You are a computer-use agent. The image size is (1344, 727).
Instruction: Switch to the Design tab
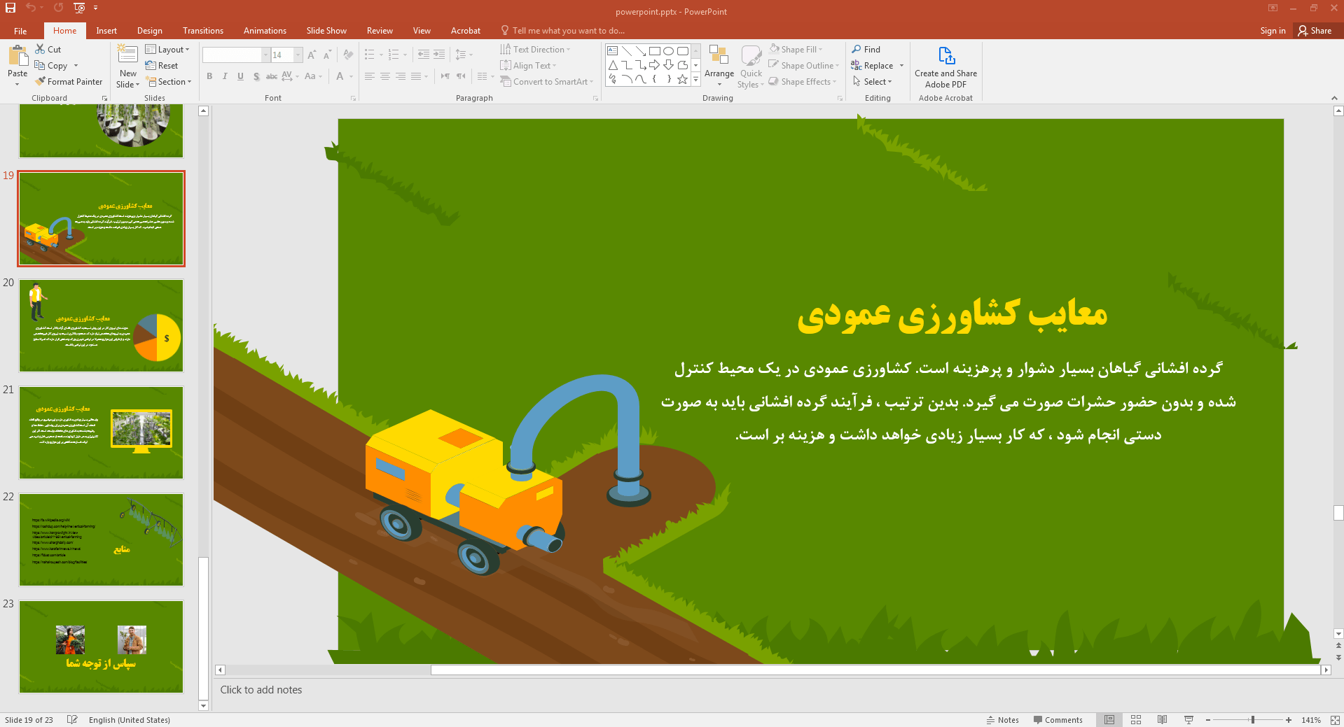(149, 31)
